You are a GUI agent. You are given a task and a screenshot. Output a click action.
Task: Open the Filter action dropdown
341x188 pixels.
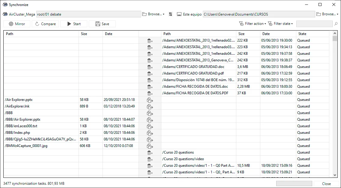(253, 24)
